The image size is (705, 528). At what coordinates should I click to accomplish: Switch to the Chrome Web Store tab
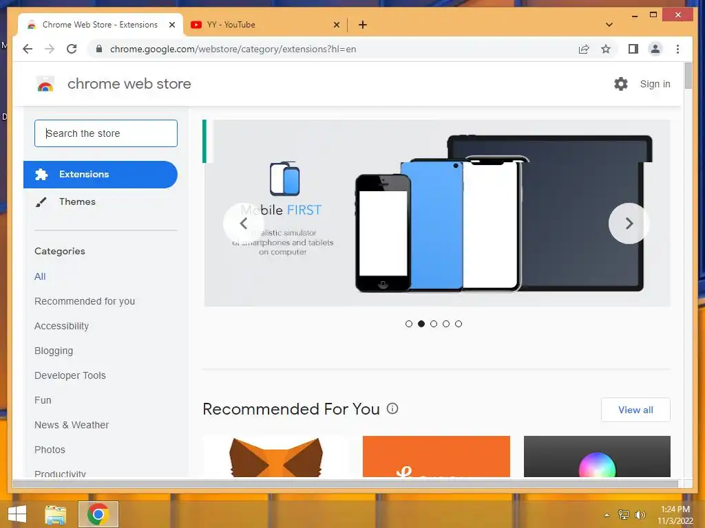click(x=100, y=25)
